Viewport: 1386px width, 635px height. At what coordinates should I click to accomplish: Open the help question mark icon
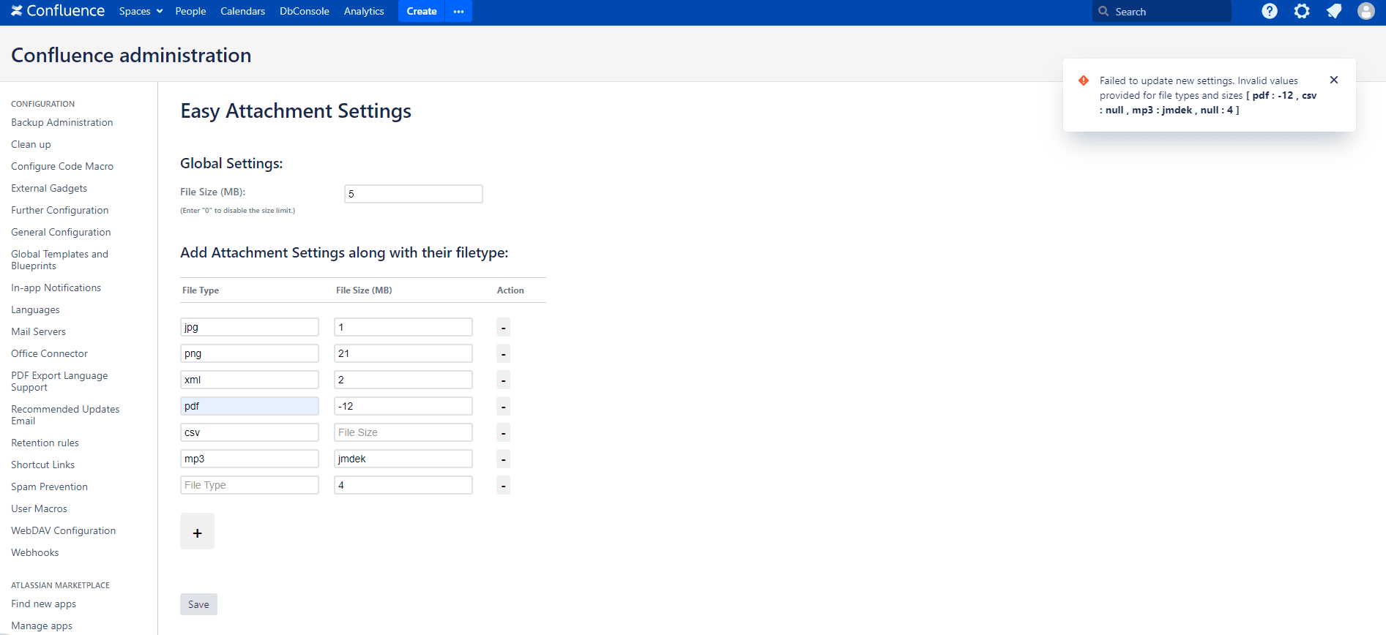(1270, 11)
